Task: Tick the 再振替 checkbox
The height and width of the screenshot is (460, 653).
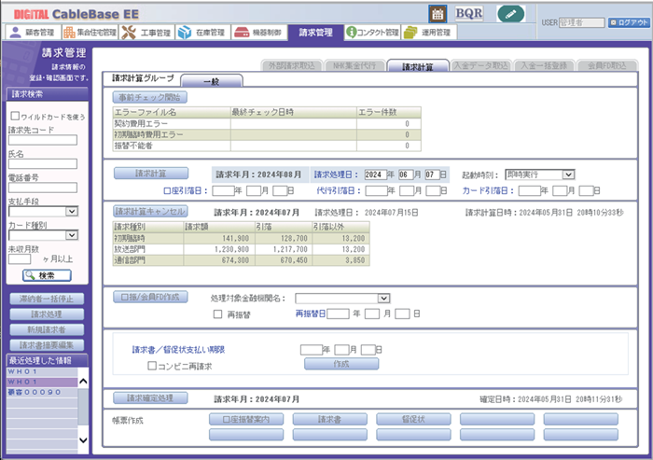Action: point(217,314)
